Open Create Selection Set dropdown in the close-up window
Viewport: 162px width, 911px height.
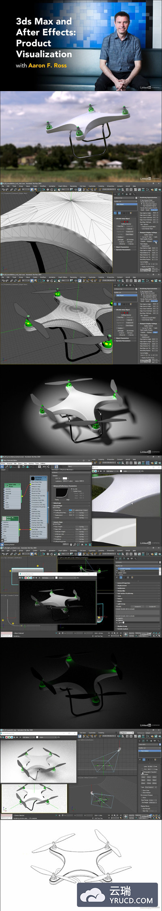tap(109, 189)
